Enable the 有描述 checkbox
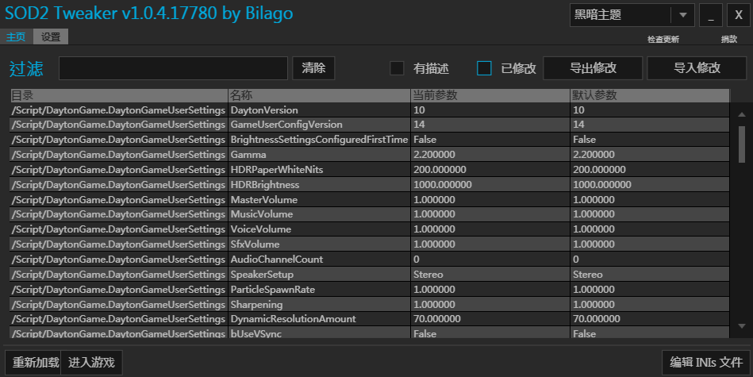The image size is (753, 377). click(x=397, y=68)
